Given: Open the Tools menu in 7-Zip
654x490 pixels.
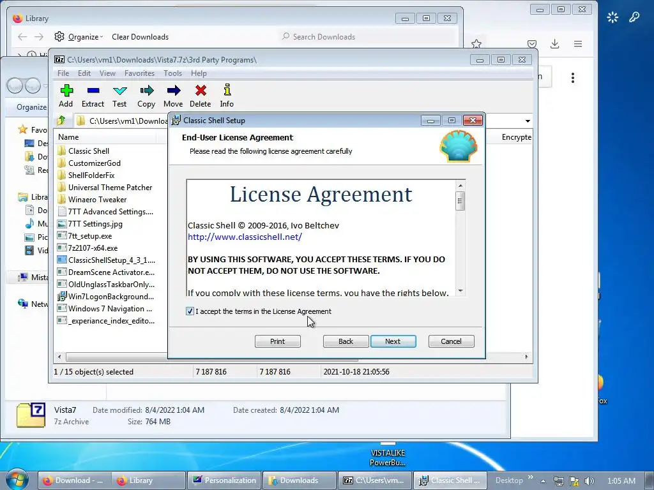Looking at the screenshot, I should point(172,73).
